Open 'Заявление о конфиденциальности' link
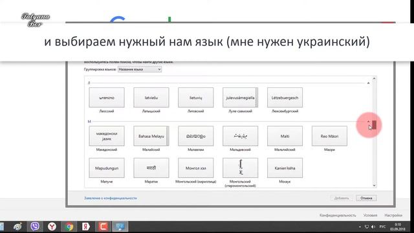Viewport: 414px width, 233px height. click(x=111, y=198)
